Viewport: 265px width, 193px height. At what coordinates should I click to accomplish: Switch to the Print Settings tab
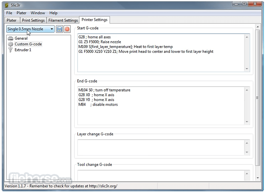point(33,20)
